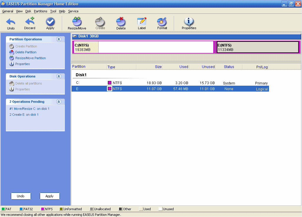The width and height of the screenshot is (302, 217).
Task: Click the Discard toolbar icon
Action: coord(30,21)
